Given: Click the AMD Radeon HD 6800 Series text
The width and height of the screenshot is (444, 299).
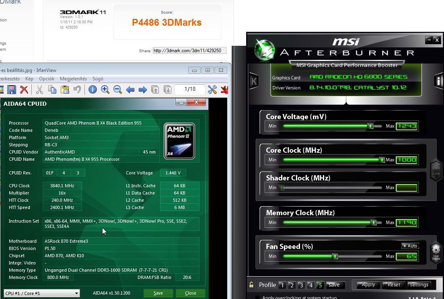Looking at the screenshot, I should (x=358, y=77).
